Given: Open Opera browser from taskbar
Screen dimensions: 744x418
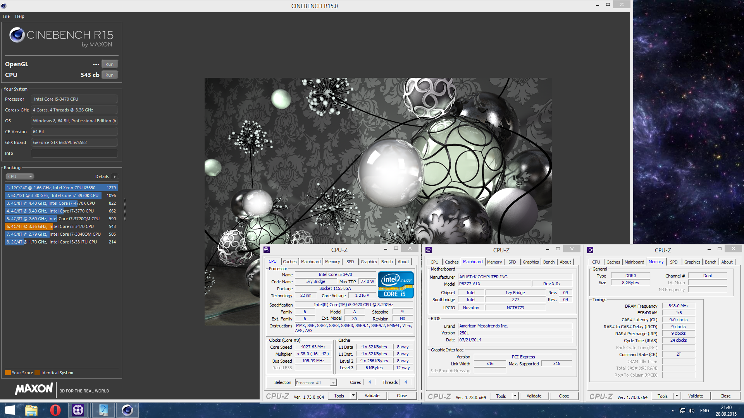Looking at the screenshot, I should click(55, 410).
